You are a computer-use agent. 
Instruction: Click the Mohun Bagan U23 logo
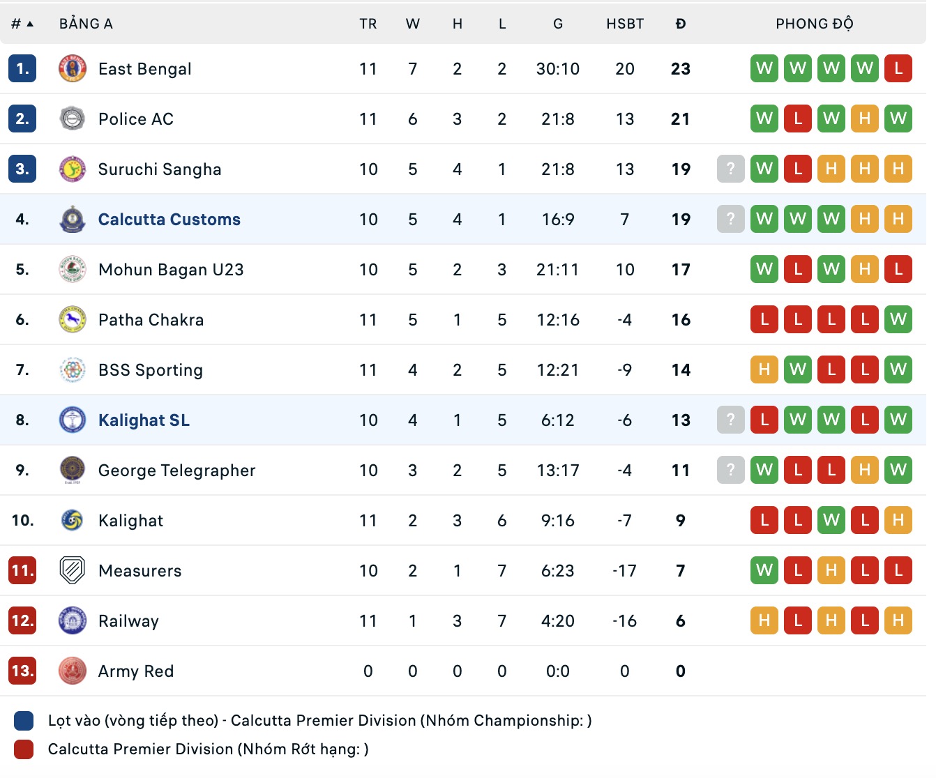(x=73, y=269)
